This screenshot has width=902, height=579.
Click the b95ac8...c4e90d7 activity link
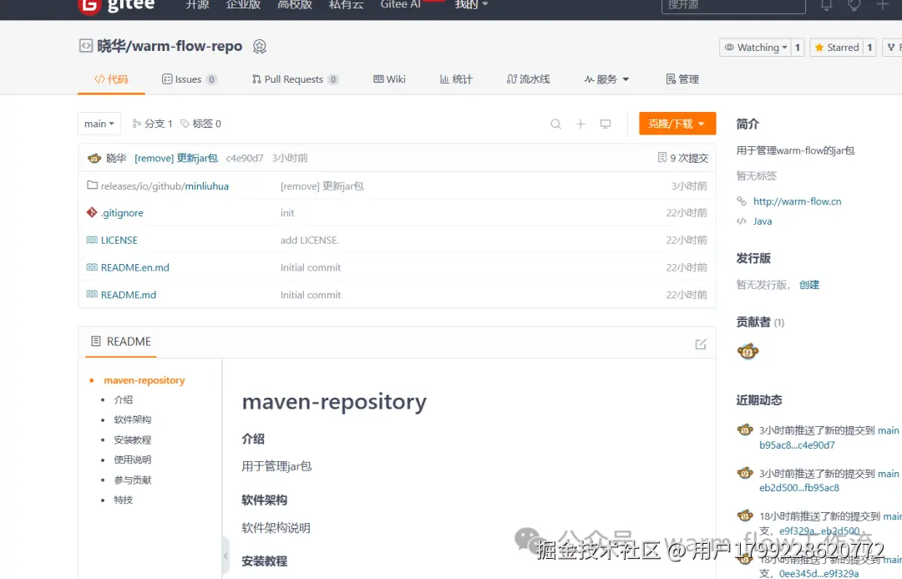[x=797, y=444]
